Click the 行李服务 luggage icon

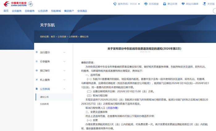point(37,61)
